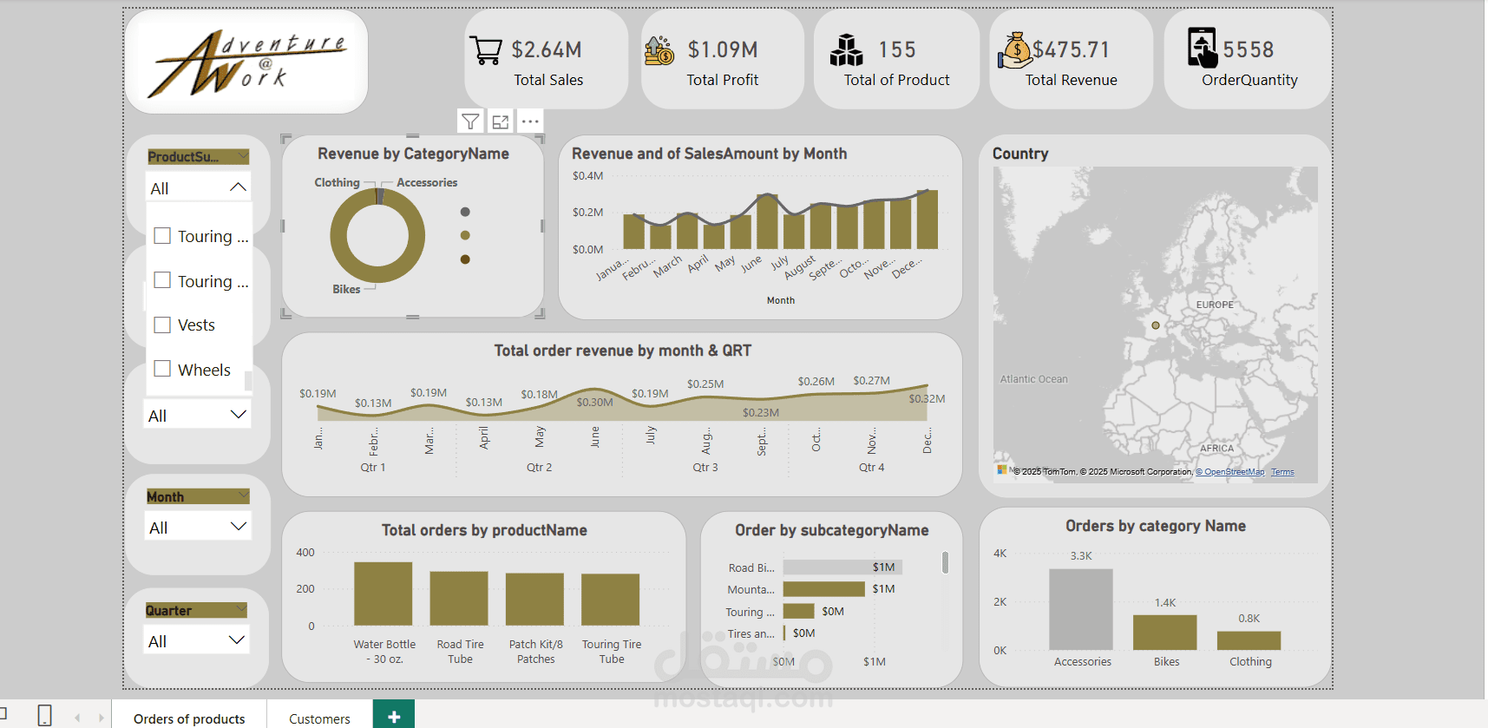Screen dimensions: 1488x728
Task: Switch to the Customers page tab
Action: (x=319, y=718)
